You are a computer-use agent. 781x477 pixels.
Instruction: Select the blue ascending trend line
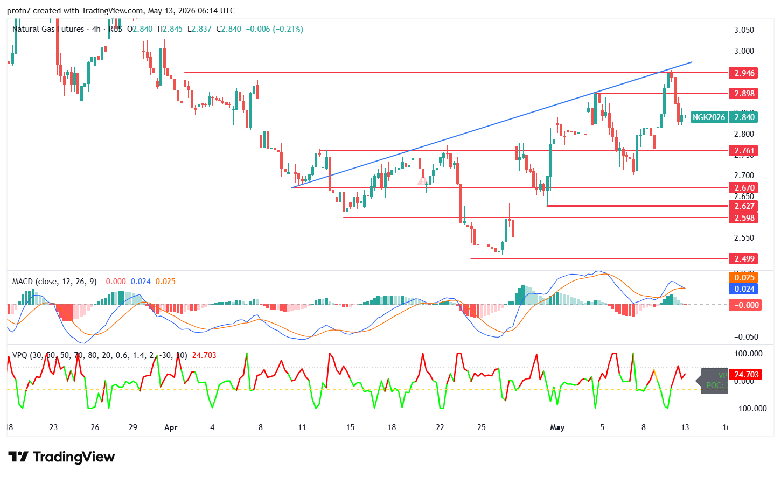coord(492,124)
